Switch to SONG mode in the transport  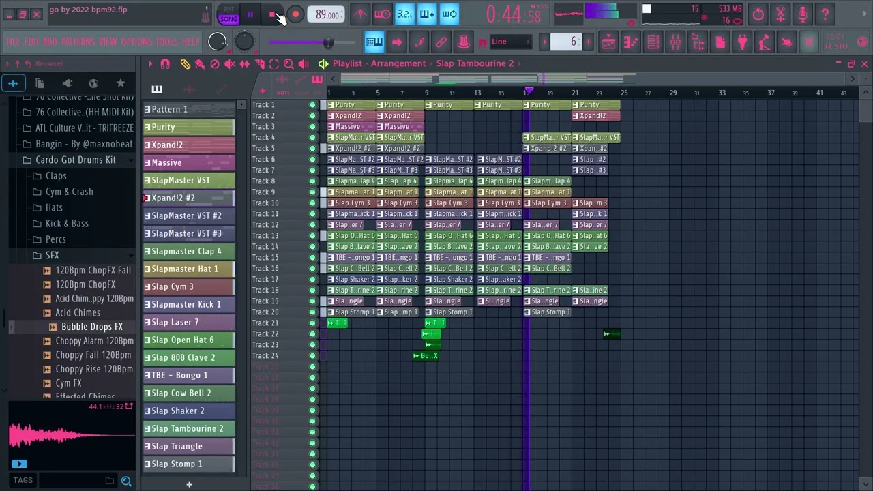tap(228, 19)
